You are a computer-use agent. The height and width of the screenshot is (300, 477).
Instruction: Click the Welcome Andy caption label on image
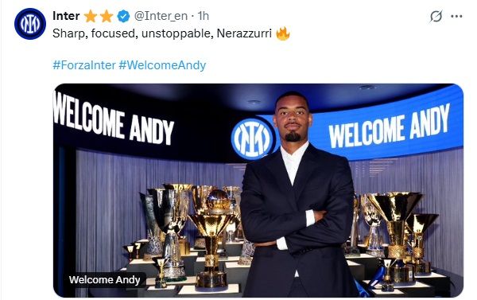pos(104,279)
